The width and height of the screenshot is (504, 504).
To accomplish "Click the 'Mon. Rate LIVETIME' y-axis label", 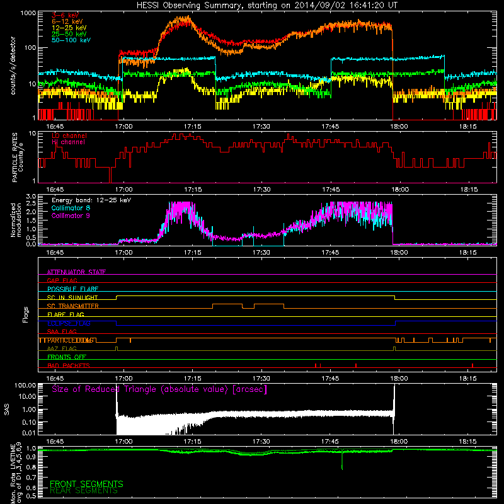I will coord(16,472).
